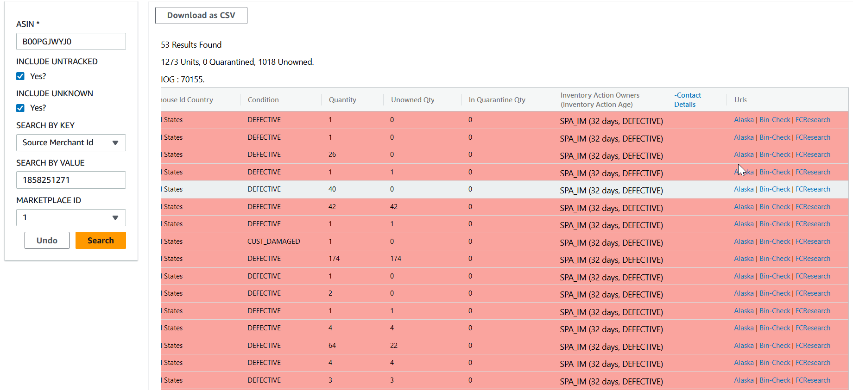The width and height of the screenshot is (853, 390).
Task: Sort by the Quantity column header
Action: 342,100
